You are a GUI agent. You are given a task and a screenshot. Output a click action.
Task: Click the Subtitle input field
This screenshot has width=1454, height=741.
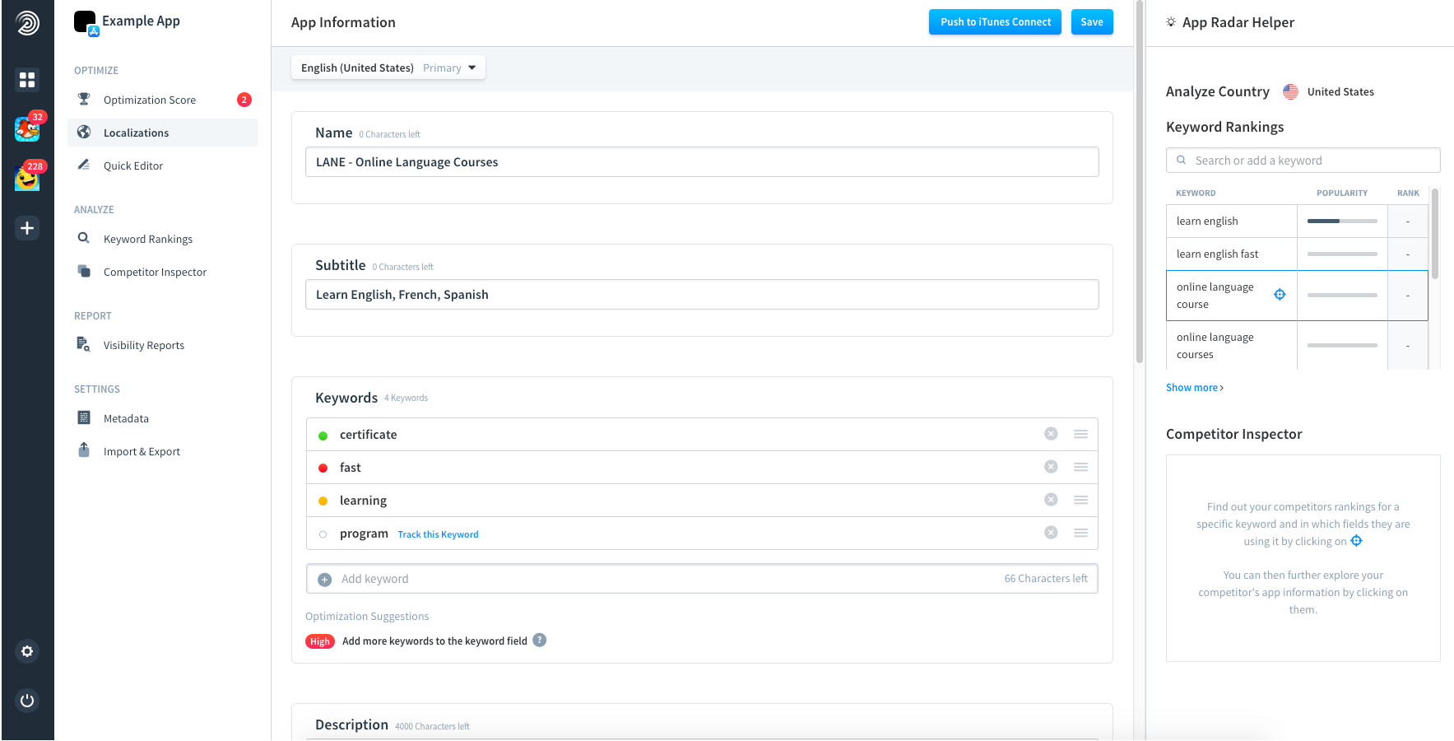pyautogui.click(x=702, y=295)
